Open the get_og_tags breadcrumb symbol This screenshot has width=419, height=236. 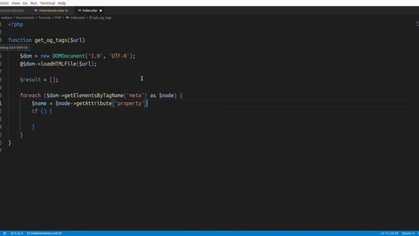tap(102, 18)
